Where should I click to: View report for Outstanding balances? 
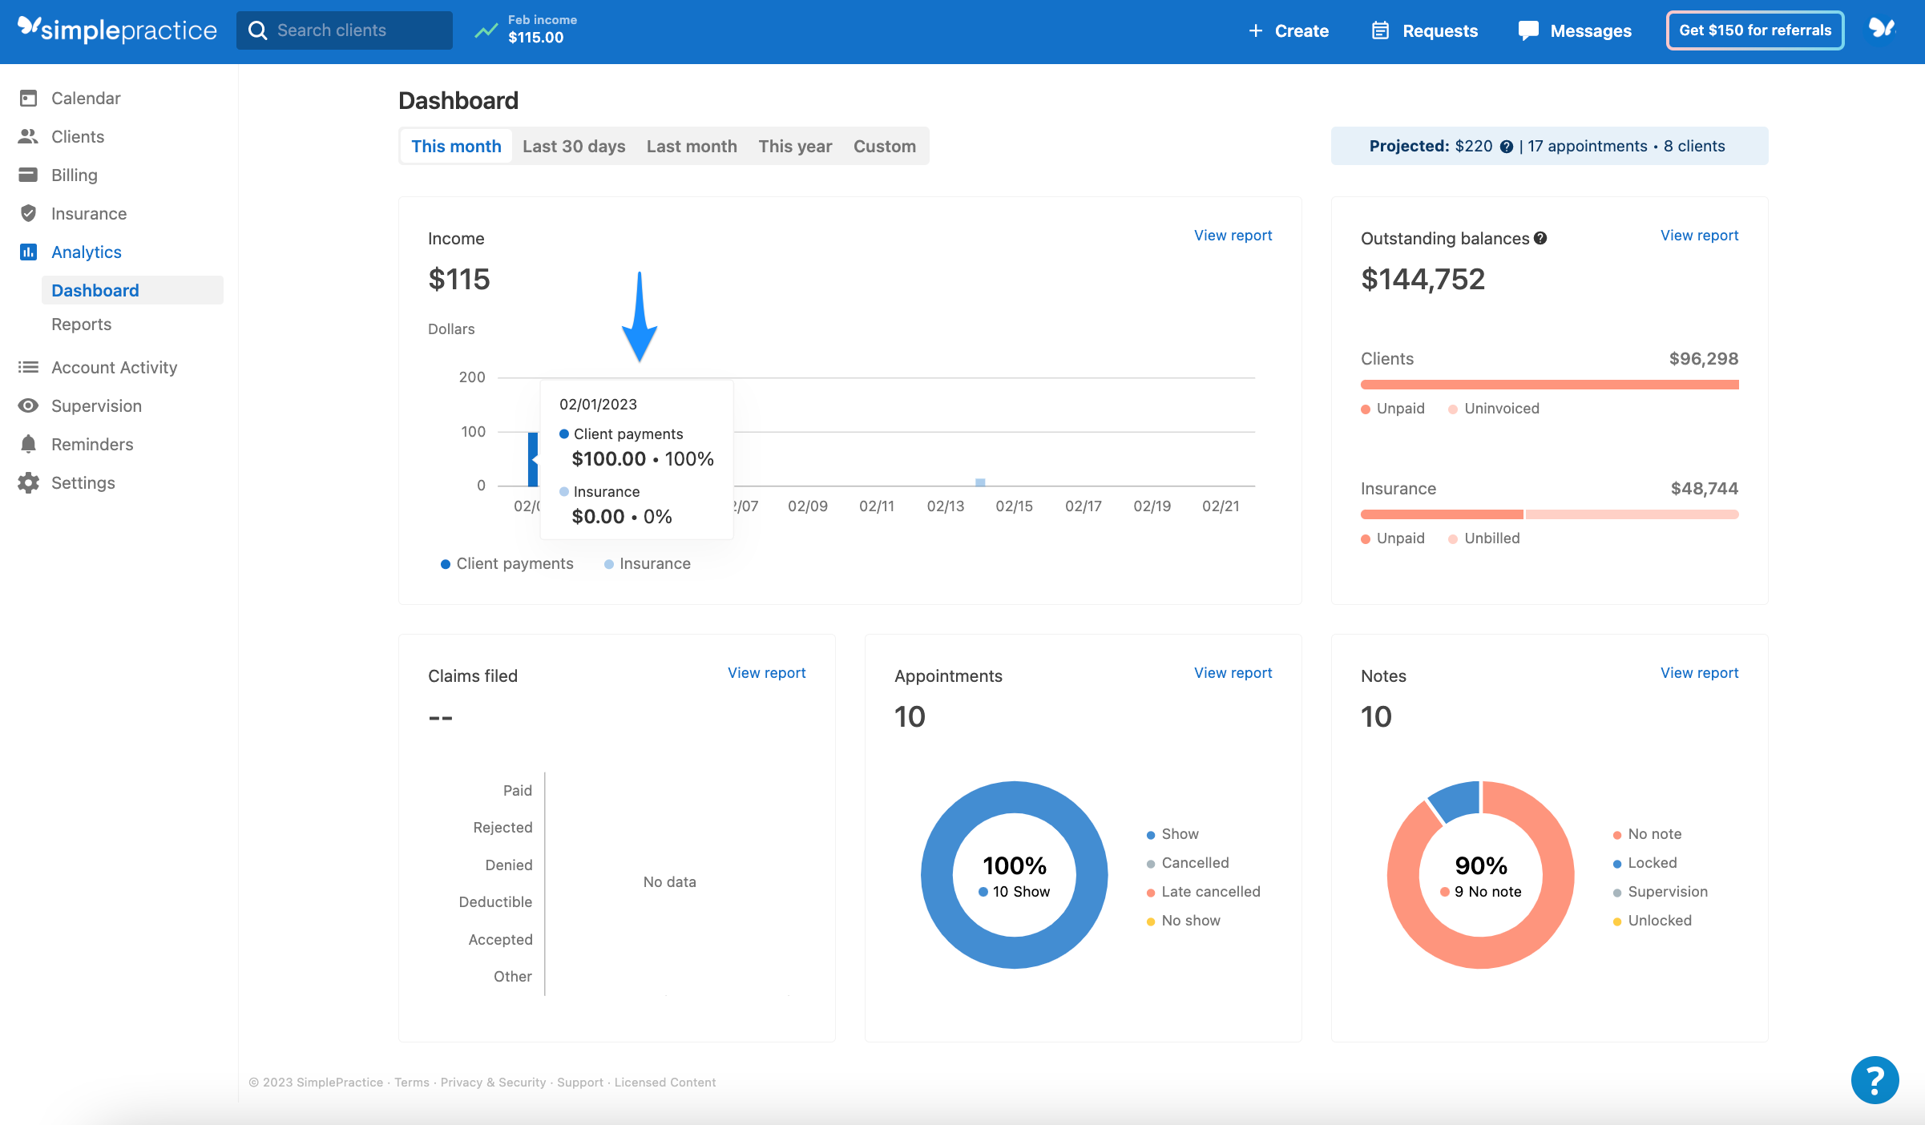pyautogui.click(x=1699, y=235)
